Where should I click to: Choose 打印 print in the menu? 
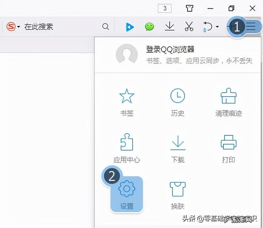(228, 149)
